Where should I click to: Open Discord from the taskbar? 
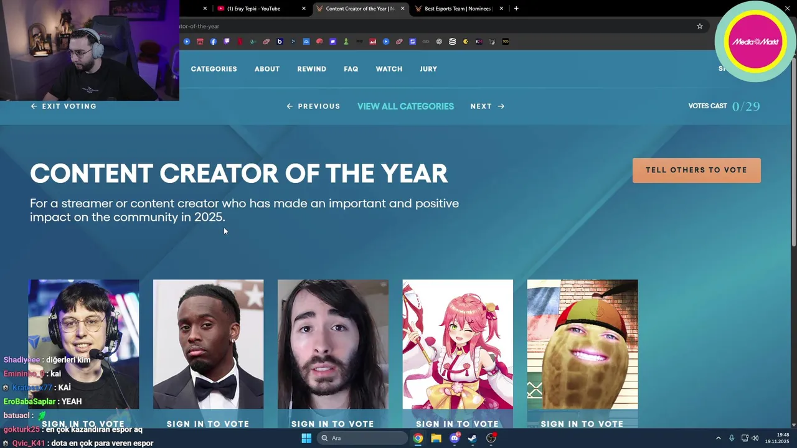coord(455,438)
